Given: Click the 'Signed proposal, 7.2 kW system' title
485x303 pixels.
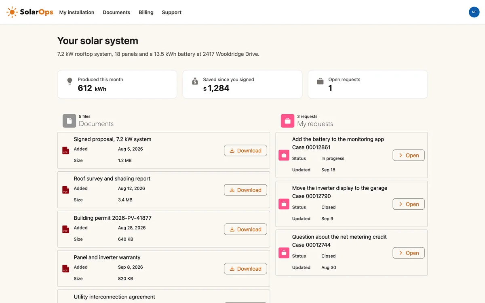Looking at the screenshot, I should point(112,139).
